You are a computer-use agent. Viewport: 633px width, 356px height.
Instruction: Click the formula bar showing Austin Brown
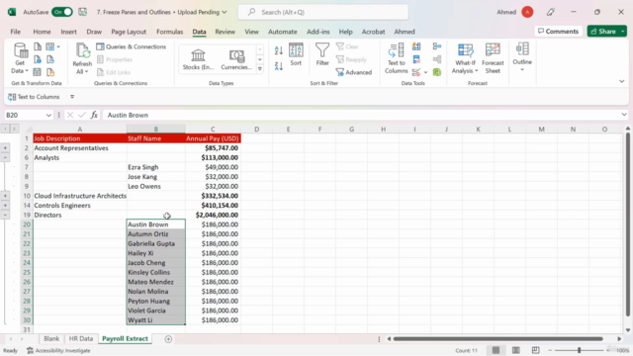361,115
